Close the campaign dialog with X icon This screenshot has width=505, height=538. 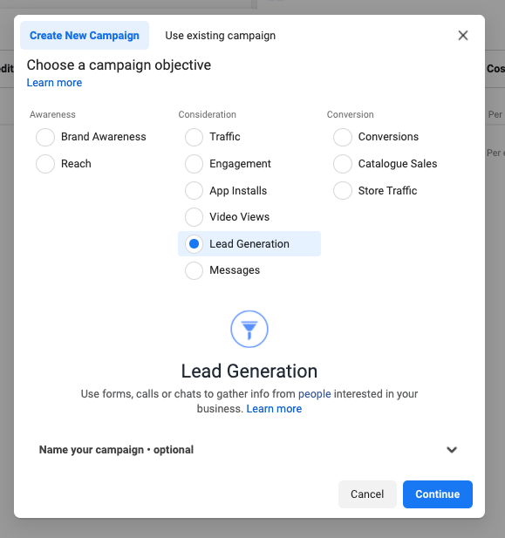tap(463, 36)
